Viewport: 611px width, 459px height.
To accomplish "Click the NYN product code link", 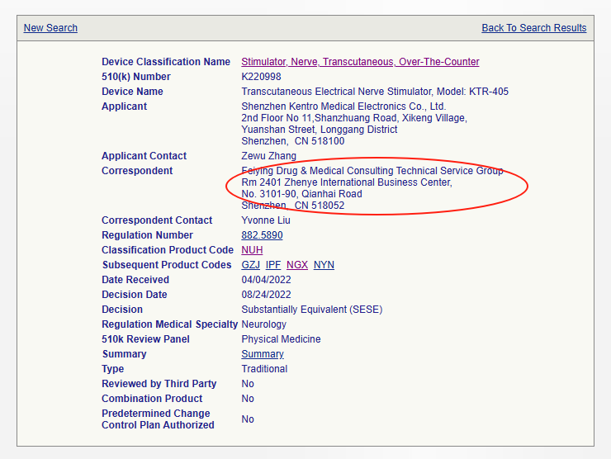I will coord(324,265).
